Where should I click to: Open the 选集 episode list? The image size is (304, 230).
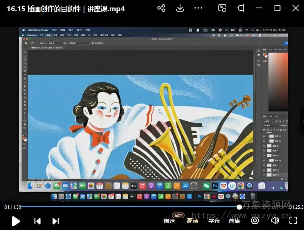point(234,221)
